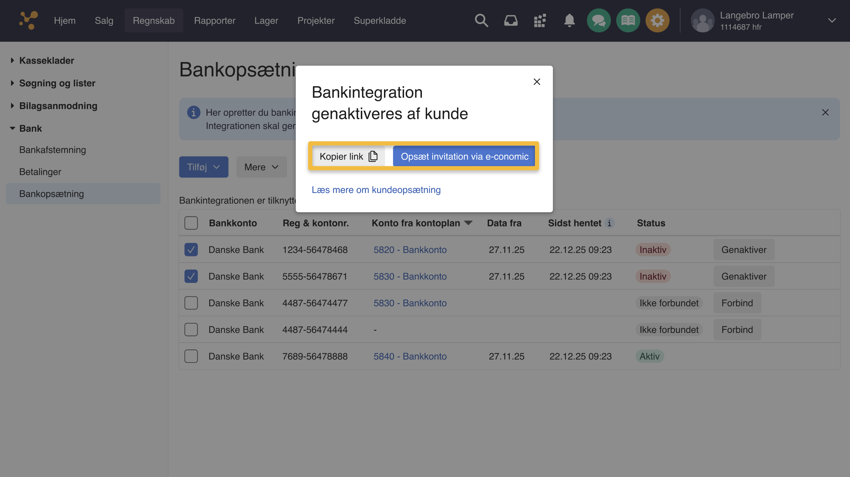This screenshot has height=477, width=850.
Task: Open the Rapporter menu
Action: [x=214, y=21]
